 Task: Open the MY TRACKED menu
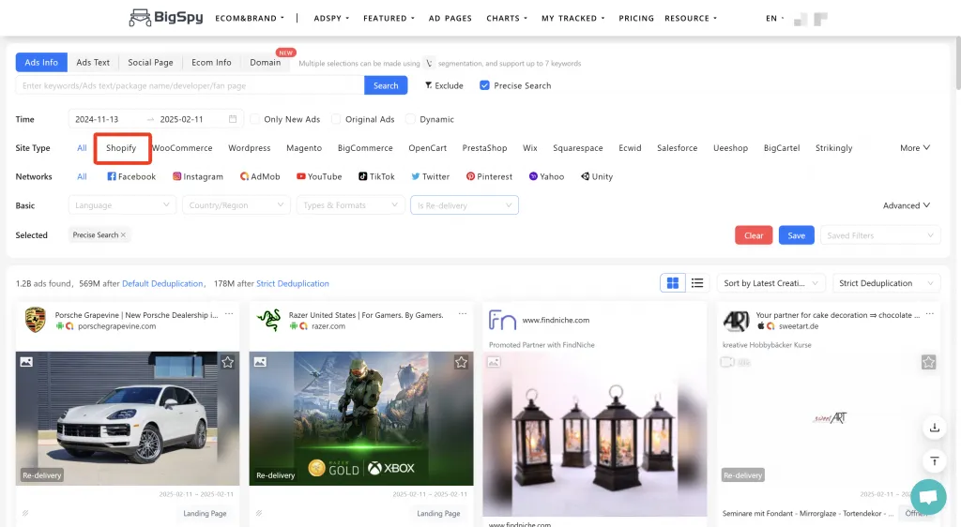[x=572, y=19]
